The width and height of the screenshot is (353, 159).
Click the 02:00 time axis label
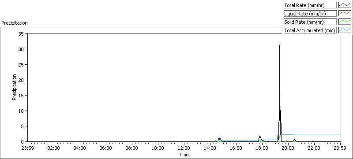tap(54, 148)
